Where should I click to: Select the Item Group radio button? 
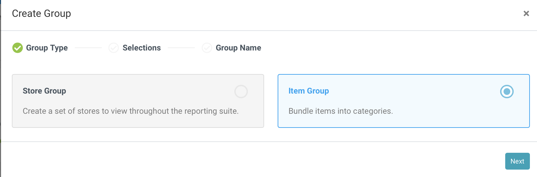(507, 92)
